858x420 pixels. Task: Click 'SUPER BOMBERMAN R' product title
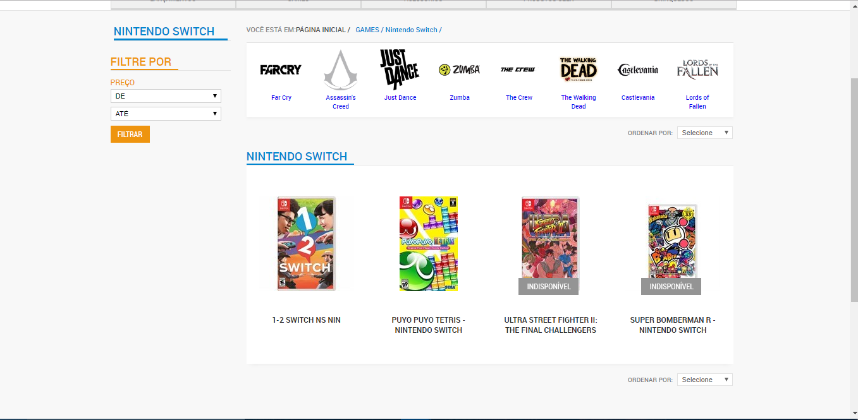point(673,325)
